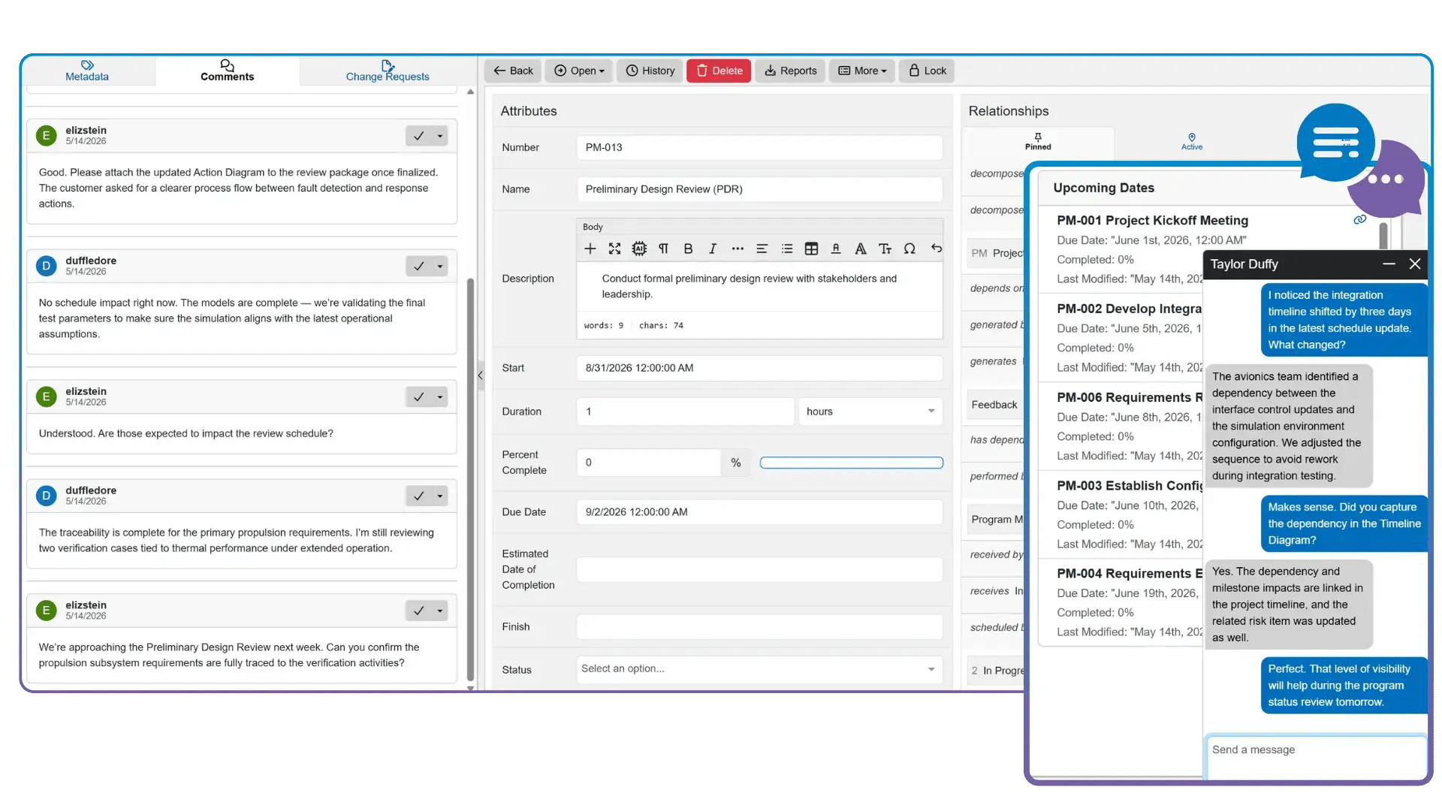The image size is (1442, 811).
Task: Switch to the Metadata tab
Action: (87, 71)
